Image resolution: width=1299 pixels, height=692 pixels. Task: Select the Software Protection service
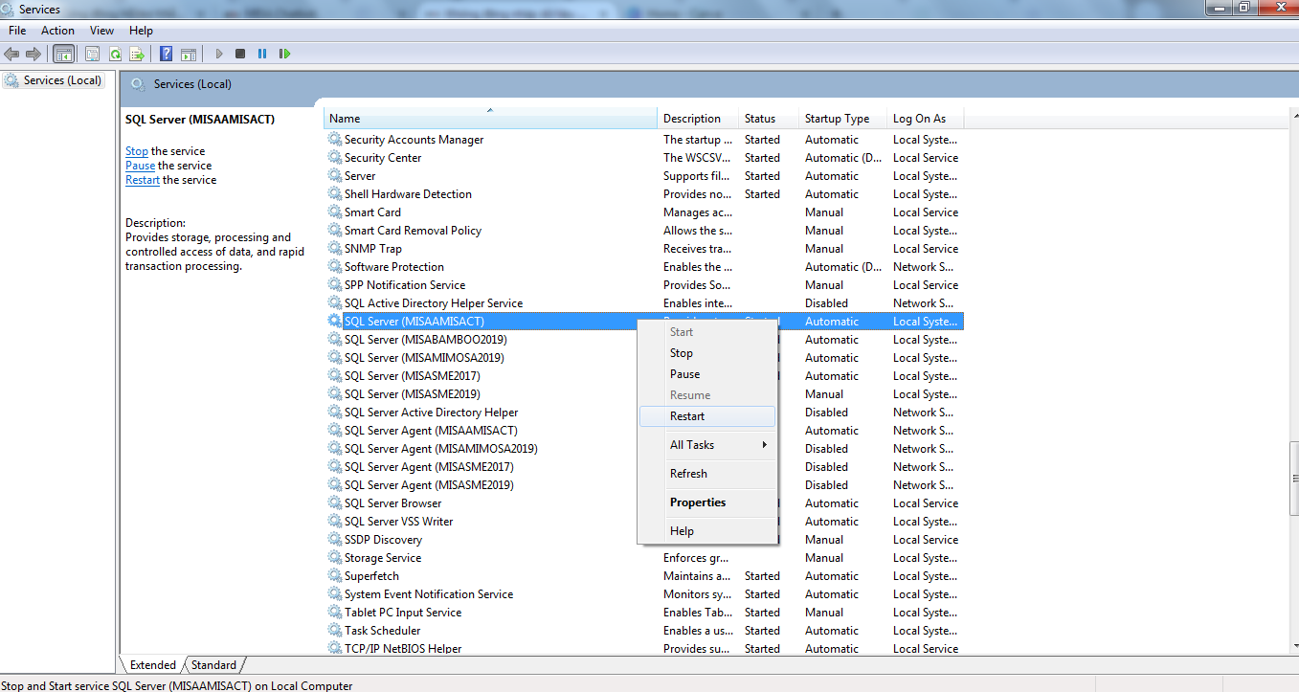643,267
